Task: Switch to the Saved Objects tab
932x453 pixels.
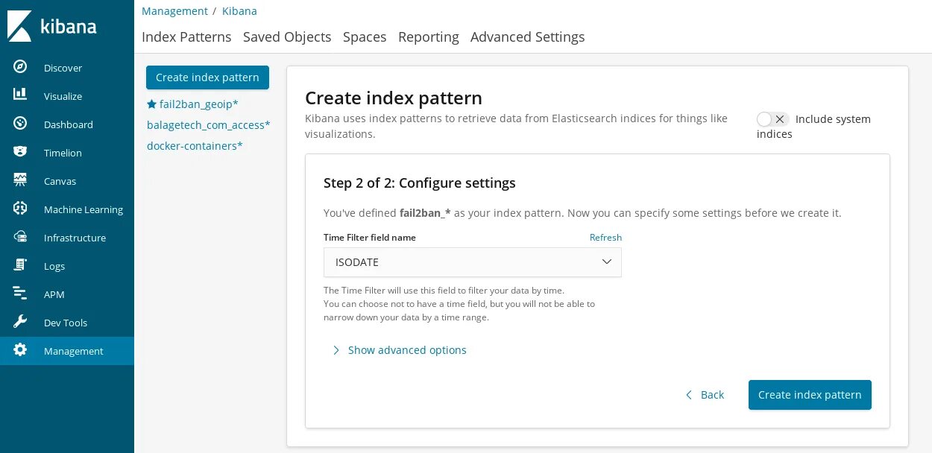Action: [x=287, y=37]
